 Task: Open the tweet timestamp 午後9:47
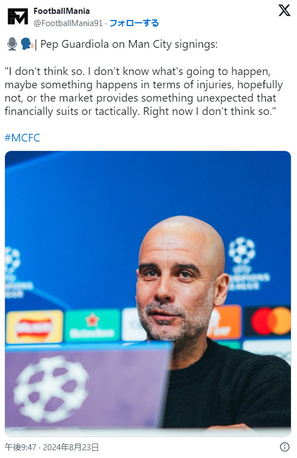(20, 447)
